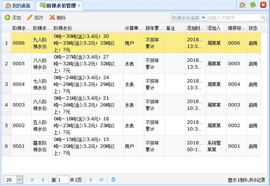The height and width of the screenshot is (186, 270).
Task: Click the 删除 button label
Action: (61, 18)
